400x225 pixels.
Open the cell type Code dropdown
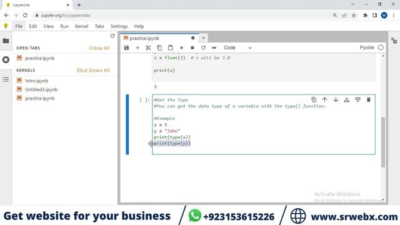237,47
